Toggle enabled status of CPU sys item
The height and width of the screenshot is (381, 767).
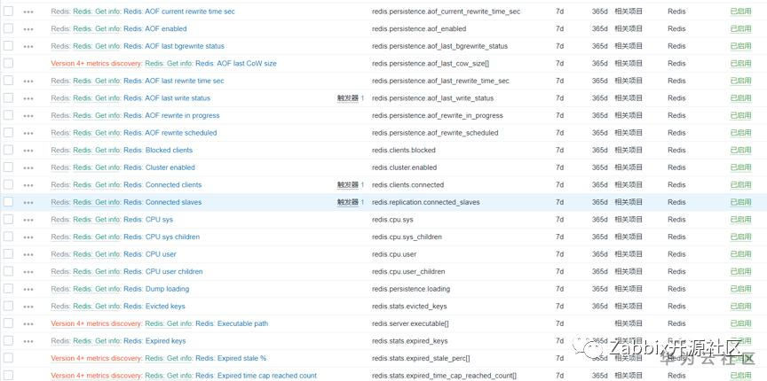coord(740,220)
